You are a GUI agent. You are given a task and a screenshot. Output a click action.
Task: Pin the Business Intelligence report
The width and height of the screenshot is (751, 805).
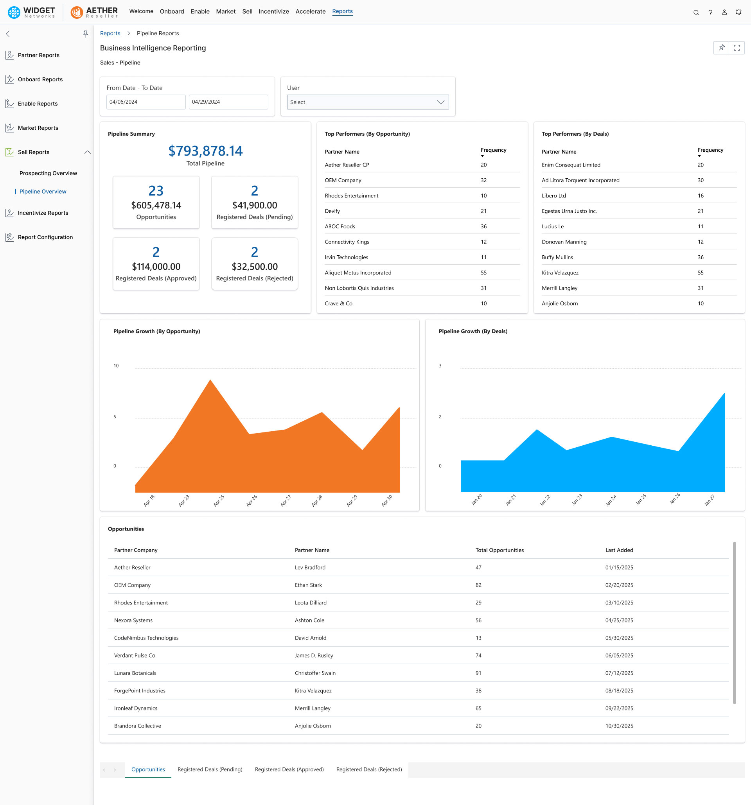coord(721,47)
